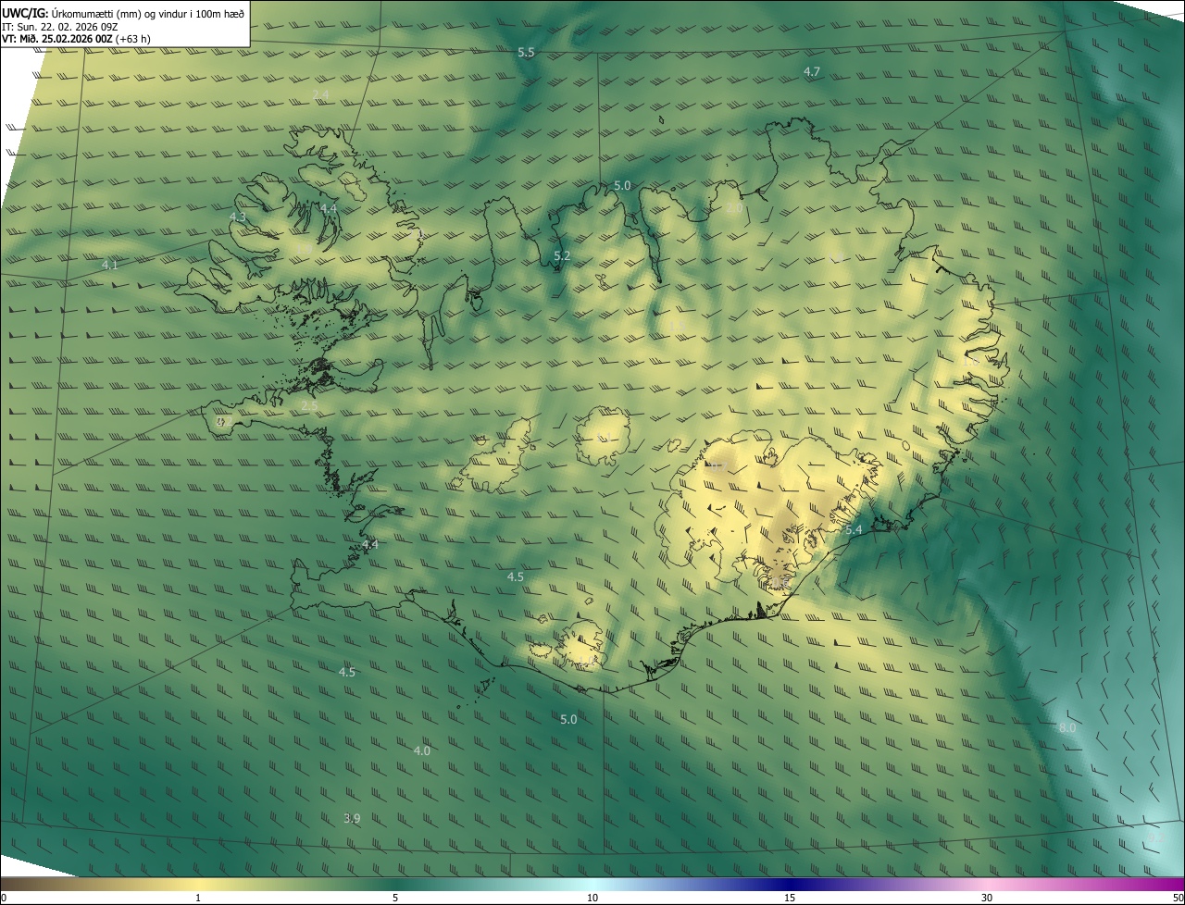Click the 5.4 value label near the southeast coast
1185x905 pixels.
tap(854, 529)
